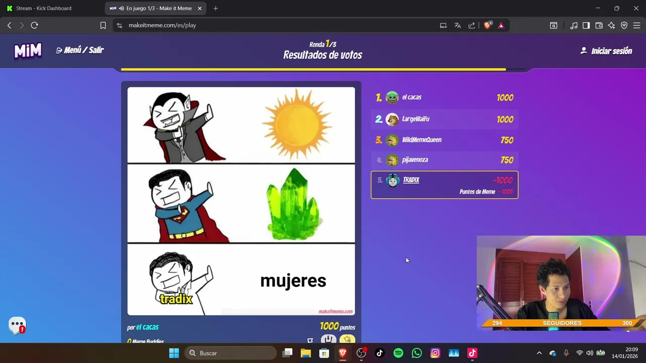Click TRADIX player name
The height and width of the screenshot is (363, 646).
(411, 180)
